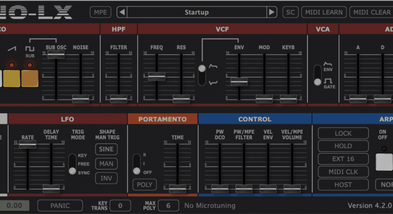
Task: Flip the portamento II/I/OFF switch
Action: 136,164
